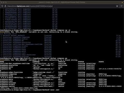This screenshot has height=93, width=124.
Task: Click the toolbar icon right of the star
Action: [x=121, y=6]
